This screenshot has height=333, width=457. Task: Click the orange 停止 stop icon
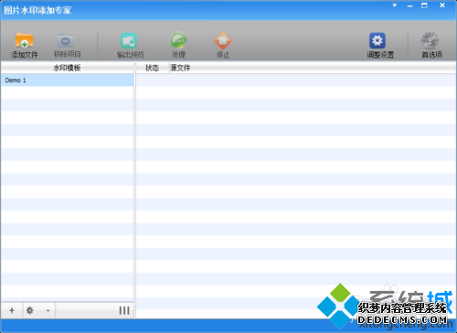click(223, 40)
